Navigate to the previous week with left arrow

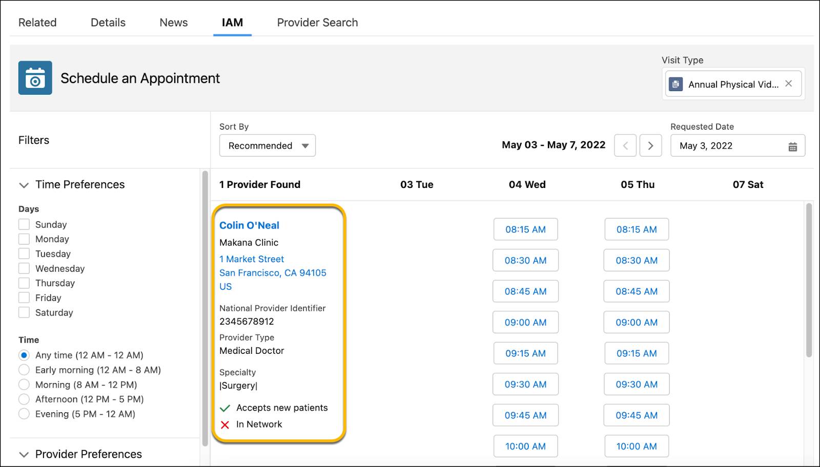tap(625, 145)
